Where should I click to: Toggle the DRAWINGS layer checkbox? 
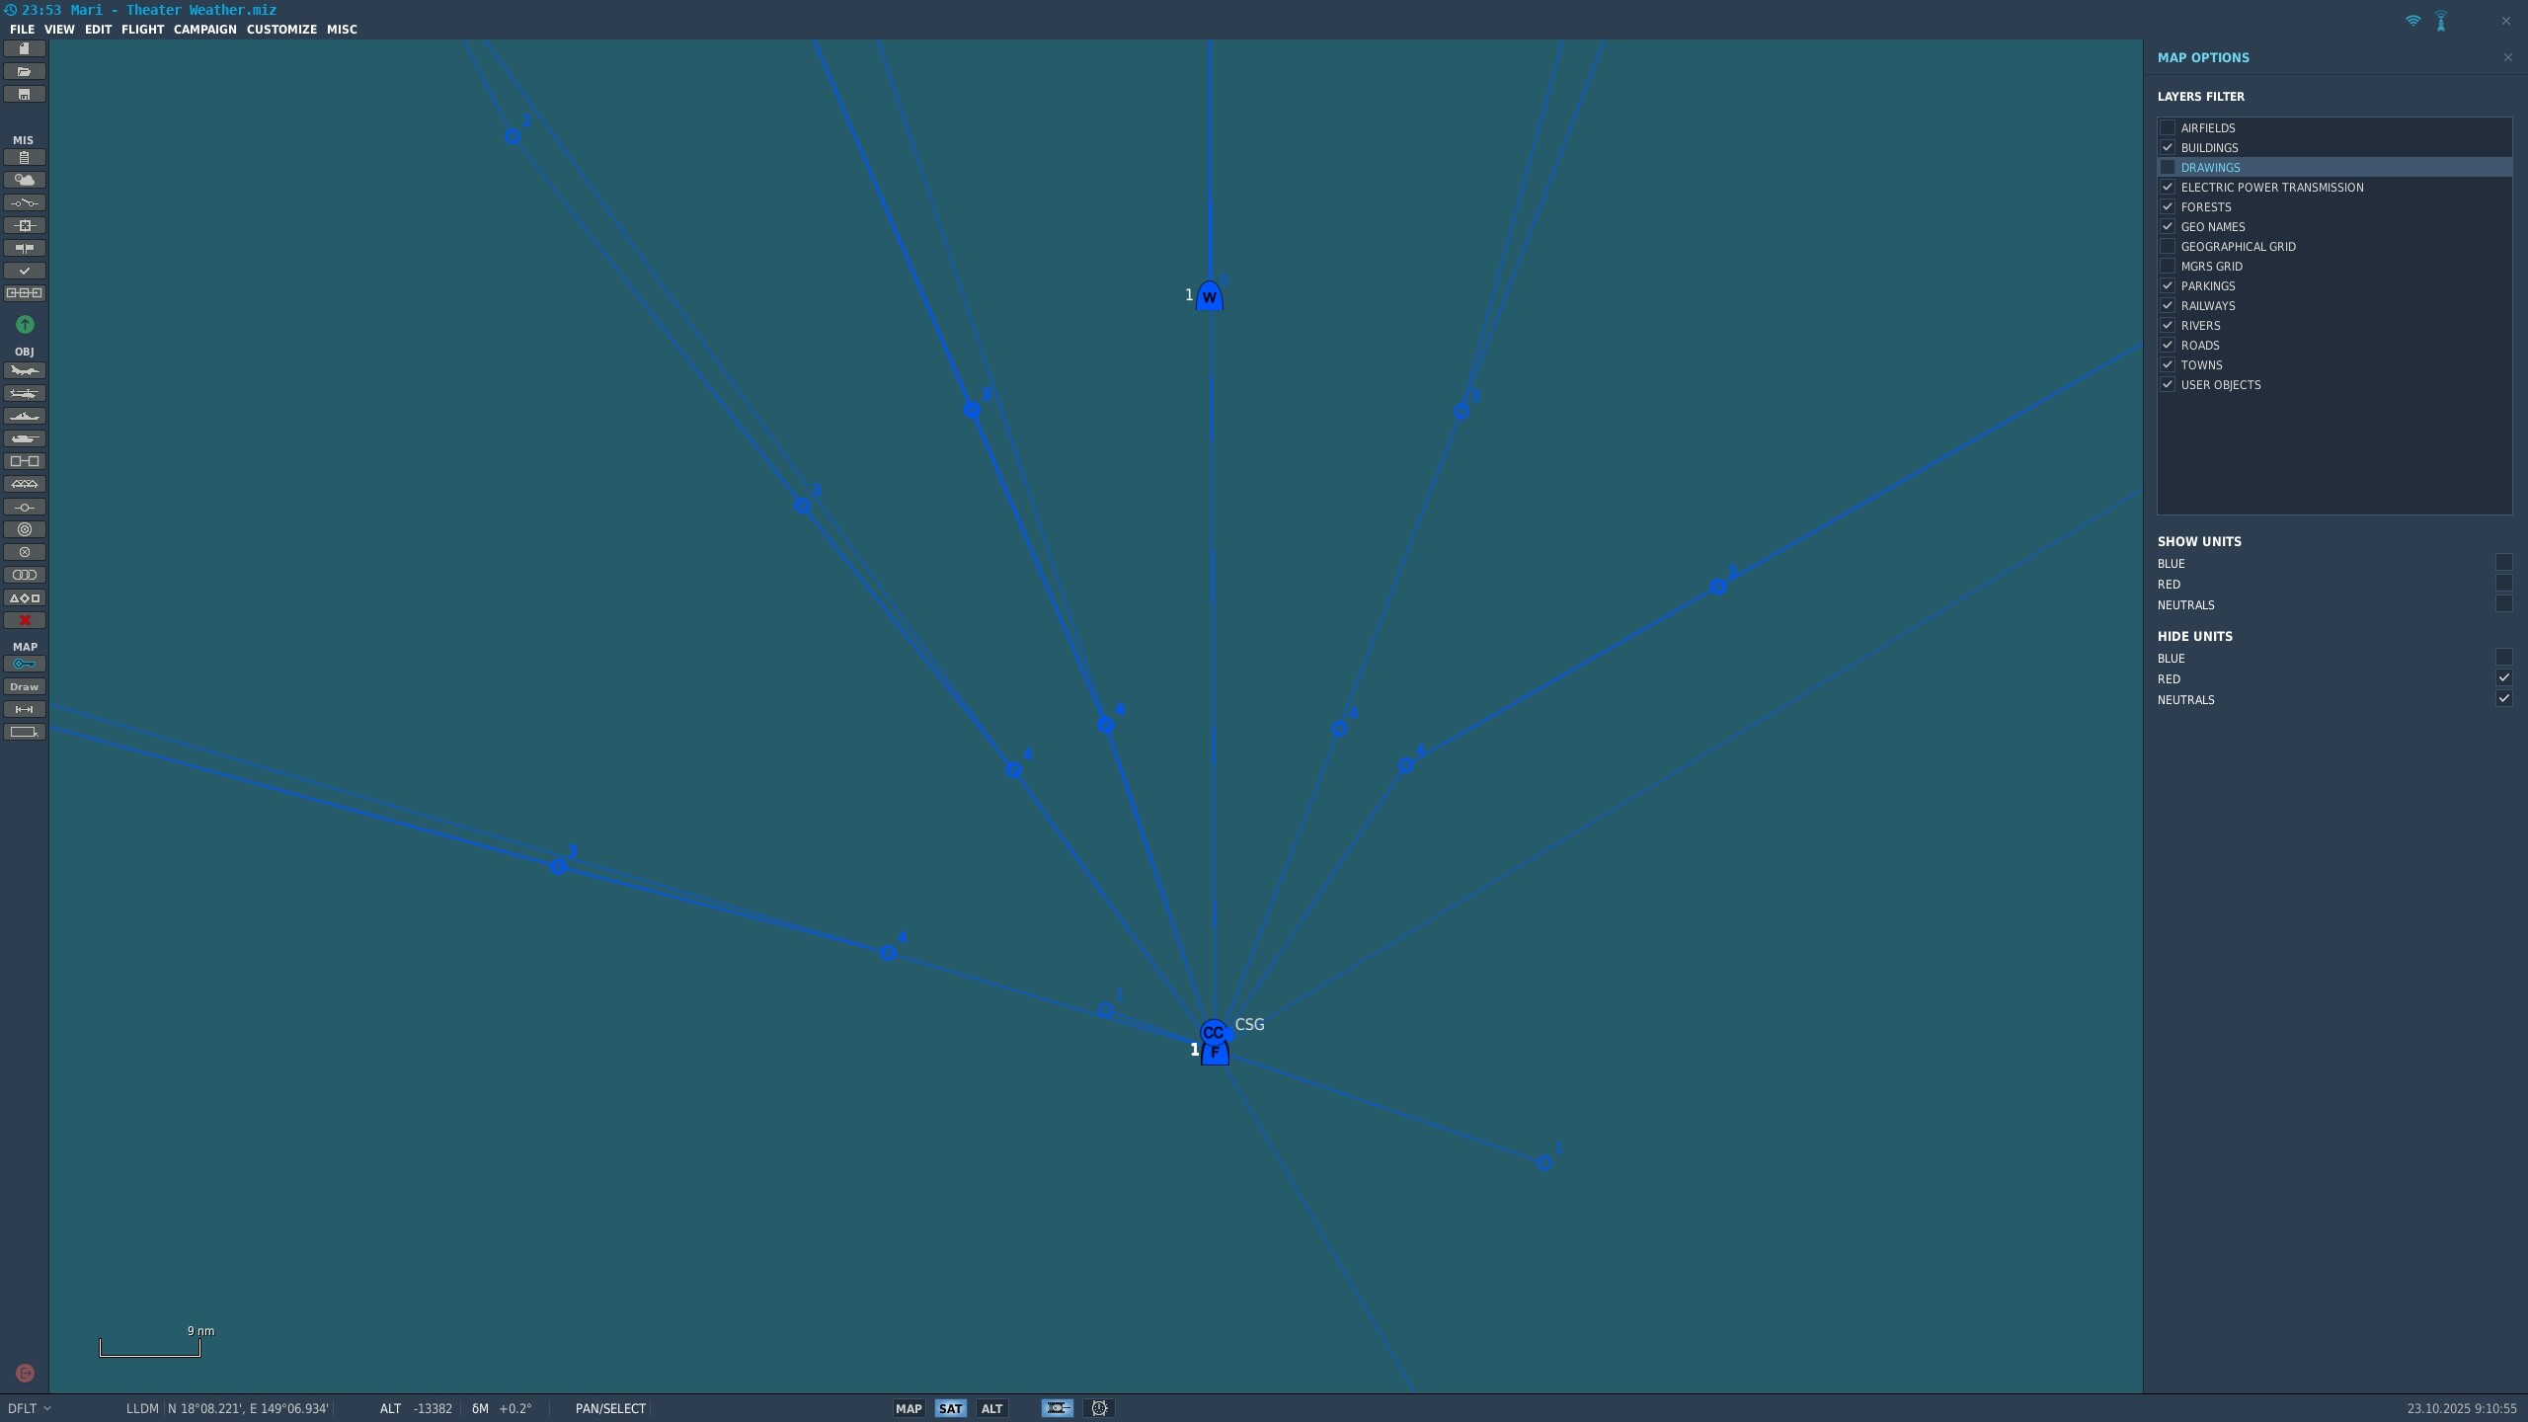point(2168,167)
